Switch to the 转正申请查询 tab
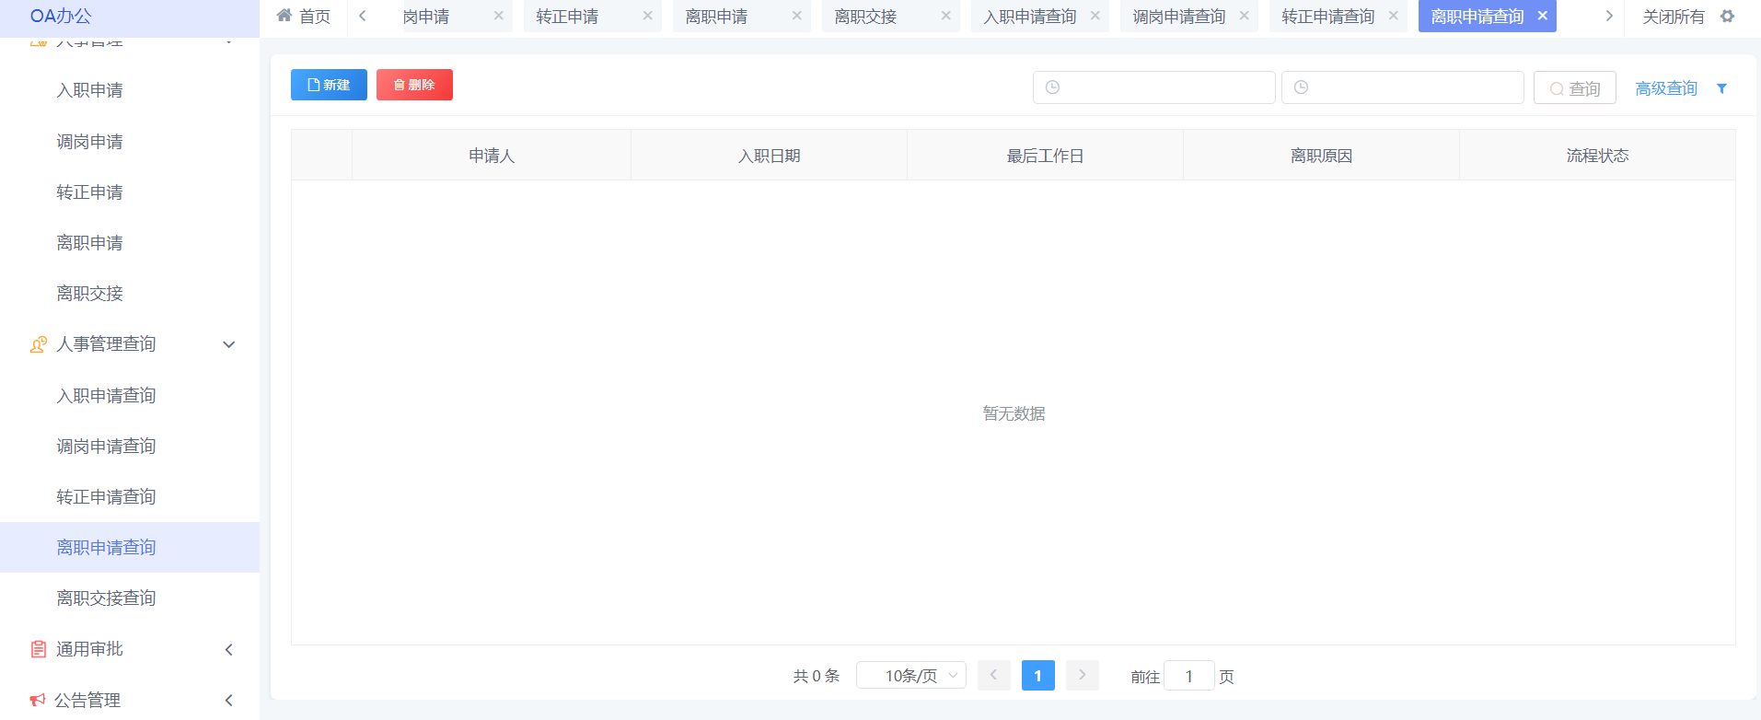Image resolution: width=1761 pixels, height=720 pixels. [1327, 17]
